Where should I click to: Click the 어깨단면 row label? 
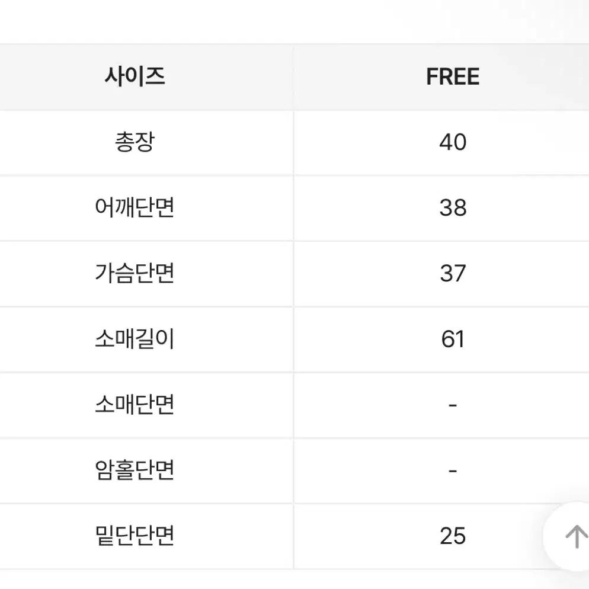tap(135, 208)
